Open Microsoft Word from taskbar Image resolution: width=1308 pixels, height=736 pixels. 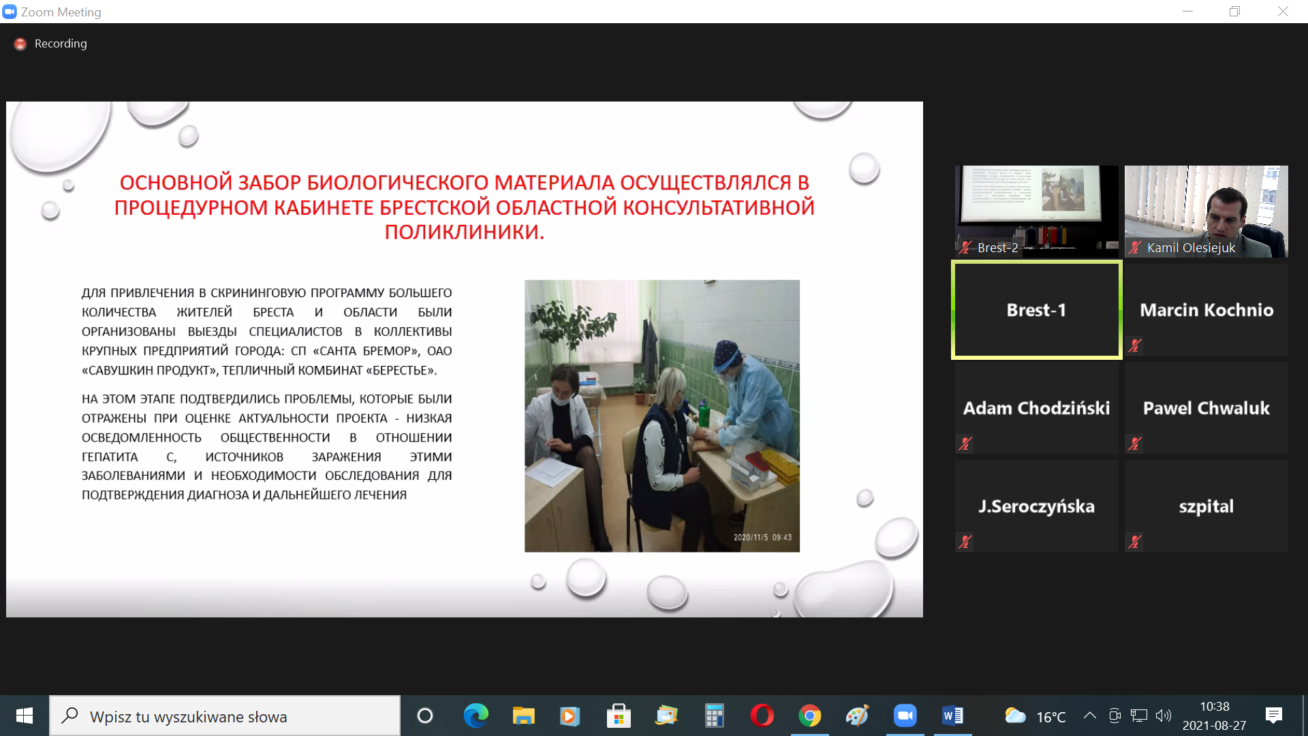(952, 716)
